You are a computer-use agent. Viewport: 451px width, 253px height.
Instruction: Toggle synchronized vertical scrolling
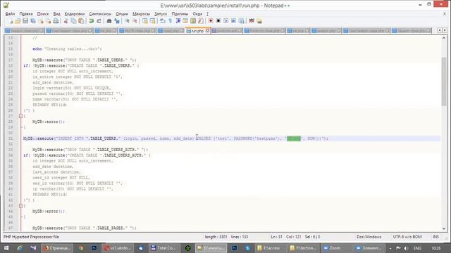click(x=144, y=21)
